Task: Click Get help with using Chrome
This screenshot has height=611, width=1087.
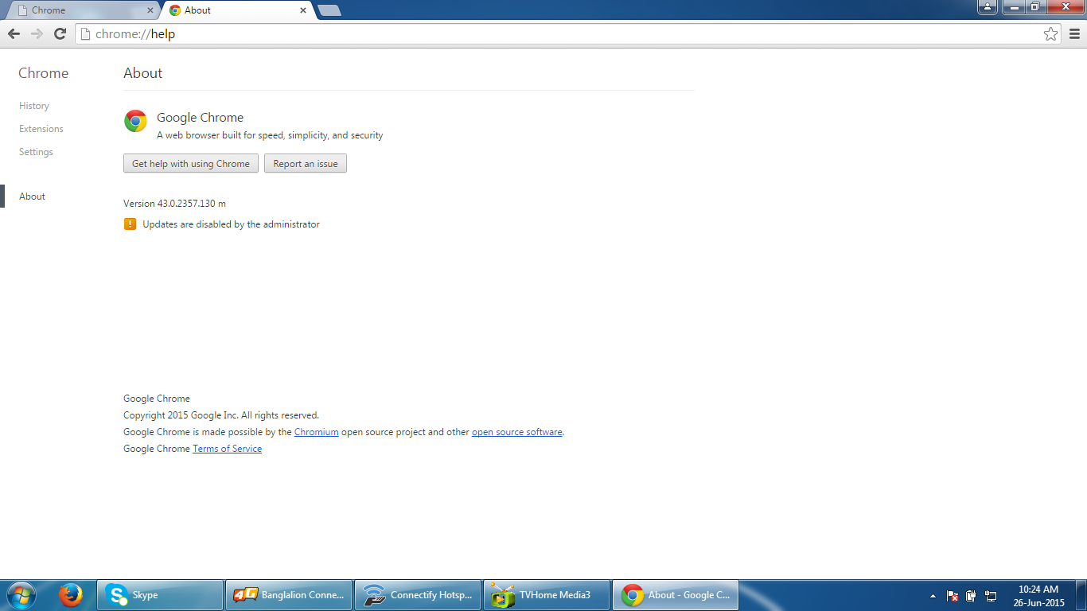Action: point(191,163)
